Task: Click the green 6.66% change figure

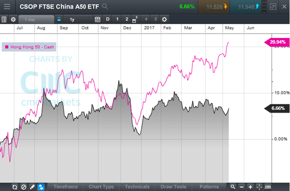Action: (x=187, y=7)
